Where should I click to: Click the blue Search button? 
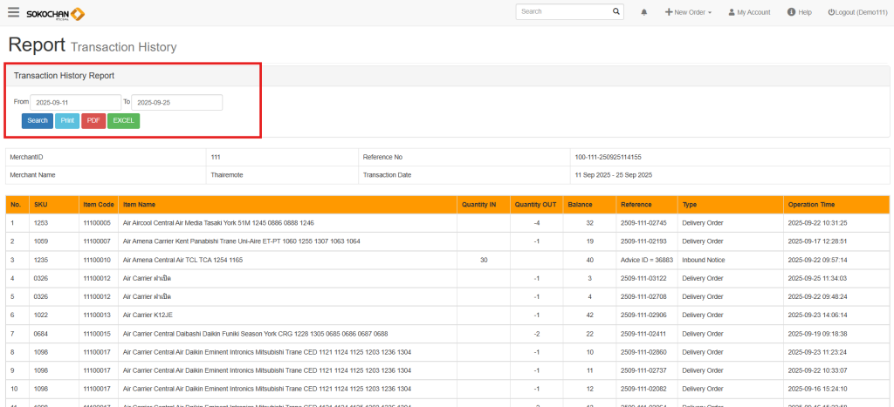coord(38,120)
